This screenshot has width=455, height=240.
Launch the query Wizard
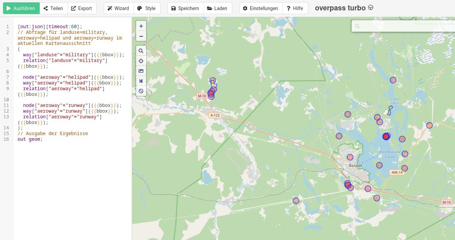(118, 8)
